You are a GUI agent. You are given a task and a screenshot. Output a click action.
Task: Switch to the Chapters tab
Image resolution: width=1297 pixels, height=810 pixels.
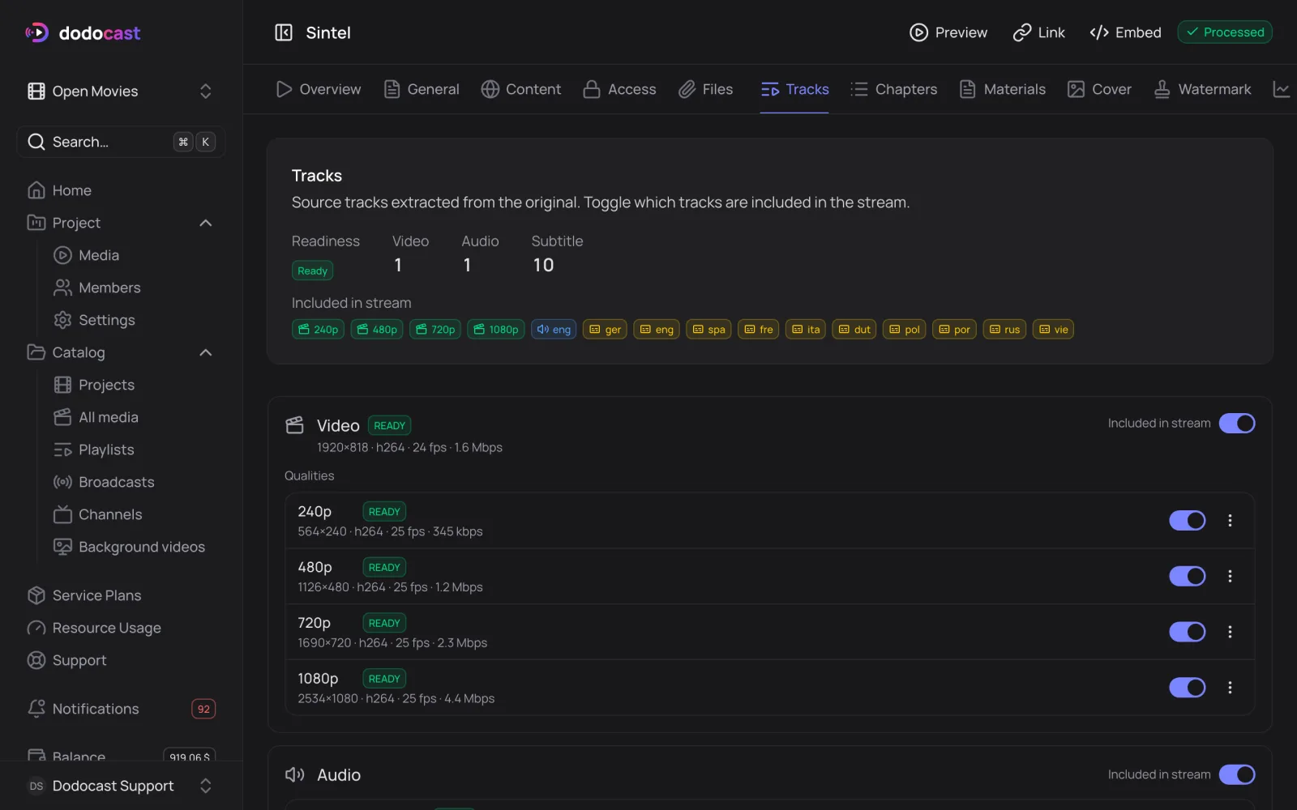click(x=894, y=89)
